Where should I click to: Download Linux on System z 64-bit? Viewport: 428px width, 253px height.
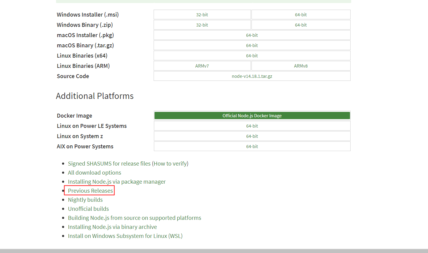coord(252,136)
